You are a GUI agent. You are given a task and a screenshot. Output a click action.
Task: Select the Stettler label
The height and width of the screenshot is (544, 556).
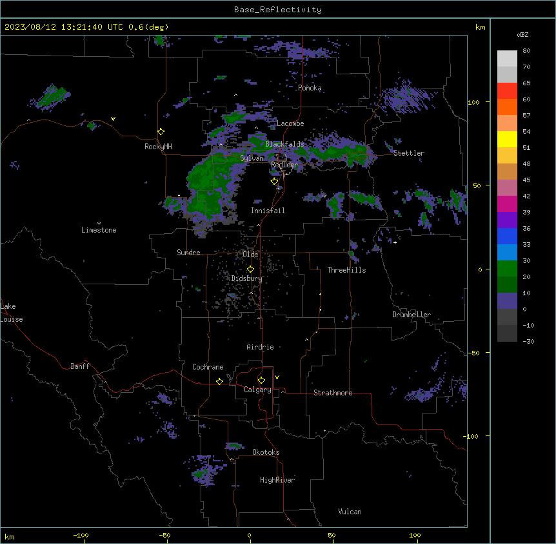409,153
